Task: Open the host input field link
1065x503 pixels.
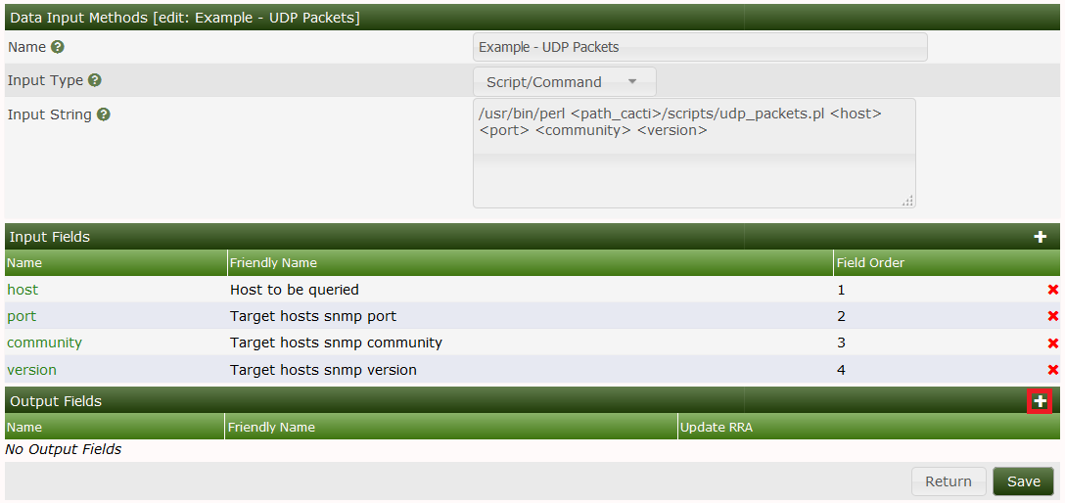Action: point(23,290)
